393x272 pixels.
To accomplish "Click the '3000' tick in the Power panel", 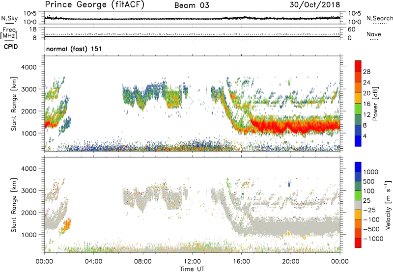I will [29, 89].
